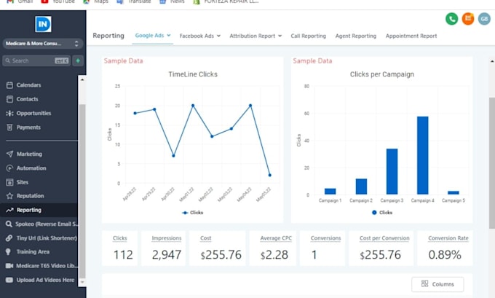Click the sidebar search field
The width and height of the screenshot is (495, 298).
pos(36,60)
